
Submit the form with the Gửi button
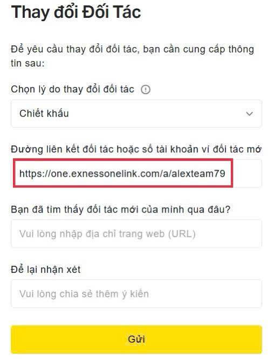click(x=136, y=339)
